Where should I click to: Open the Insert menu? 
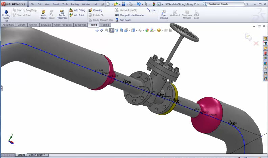56,4
